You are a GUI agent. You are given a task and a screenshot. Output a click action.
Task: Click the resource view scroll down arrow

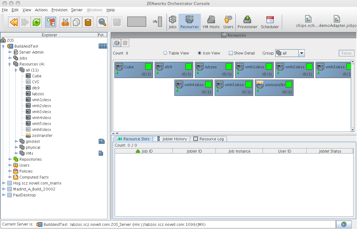click(353, 130)
